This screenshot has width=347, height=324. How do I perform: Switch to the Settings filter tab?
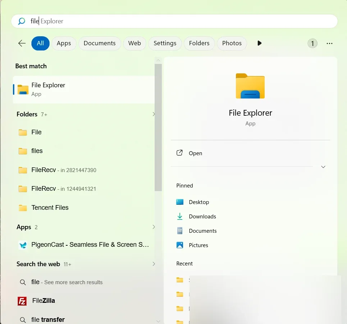click(165, 43)
